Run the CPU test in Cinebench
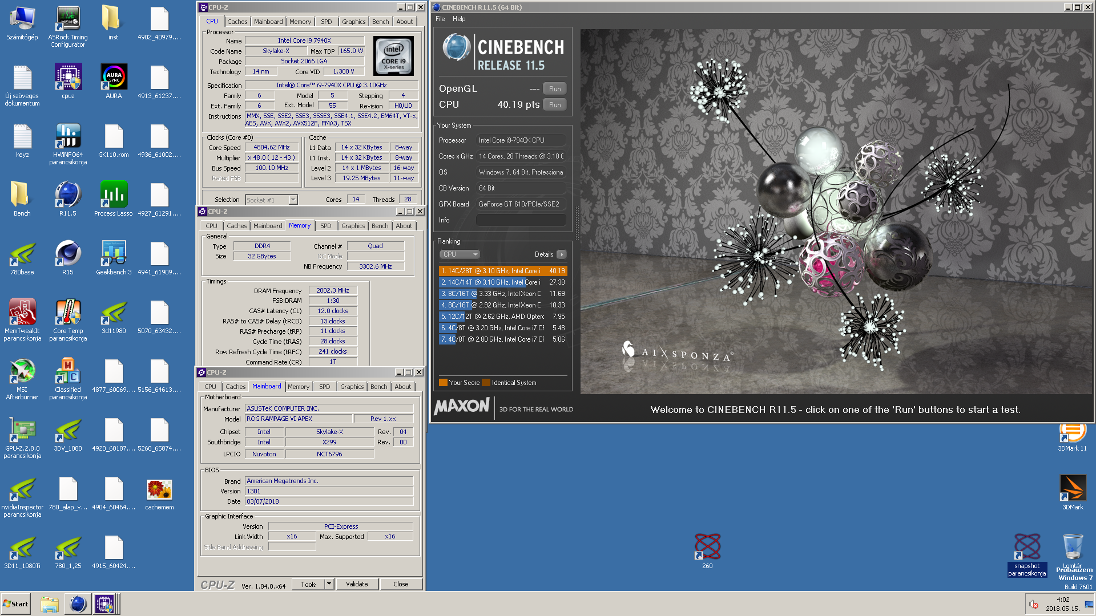 click(x=555, y=105)
